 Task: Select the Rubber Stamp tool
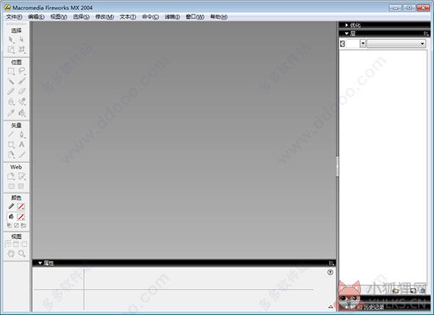22,102
